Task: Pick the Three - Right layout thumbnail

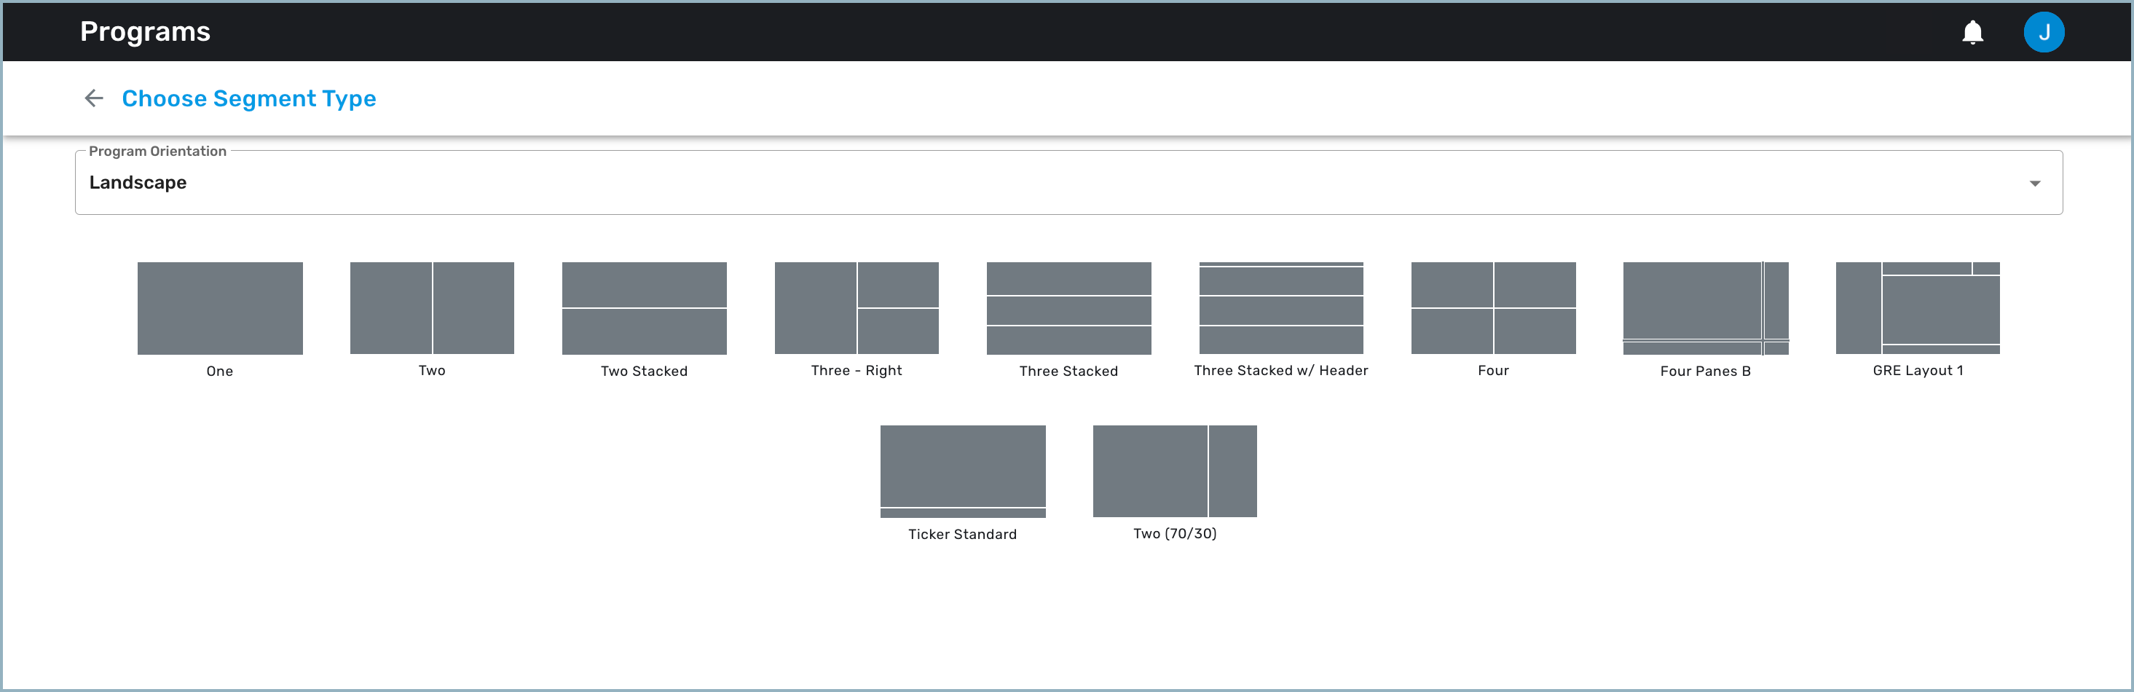Action: [x=857, y=308]
